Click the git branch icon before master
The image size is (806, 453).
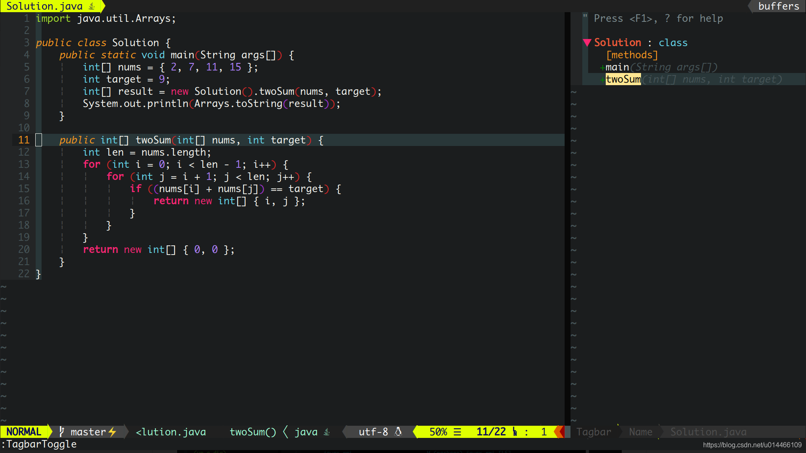coord(62,432)
